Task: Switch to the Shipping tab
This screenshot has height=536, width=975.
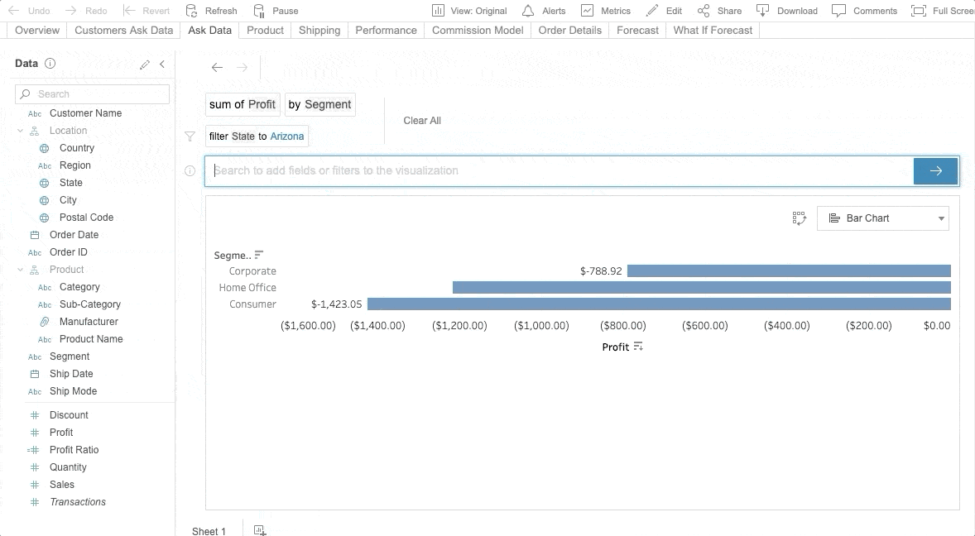Action: [319, 31]
